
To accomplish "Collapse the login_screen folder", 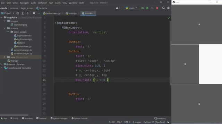I will pyautogui.click(x=8, y=32).
